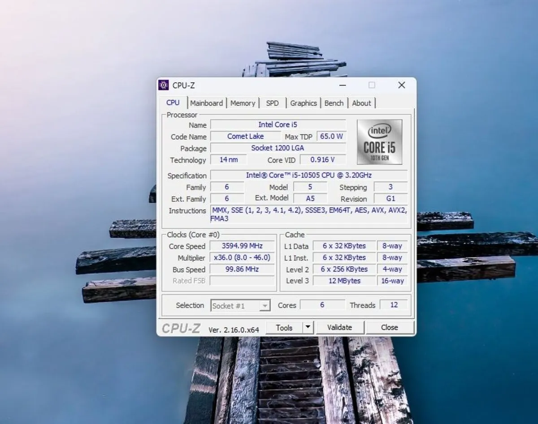Viewport: 538px width, 424px height.
Task: Click the Multiplier value 'x36.0 (8.0 - 46.0)'
Action: pos(242,258)
